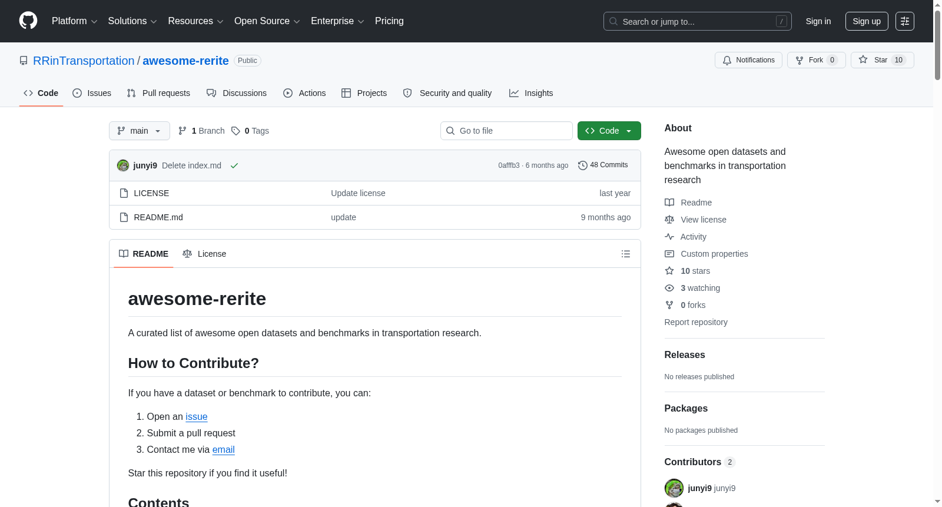Jump to Readme in About sidebar
This screenshot has width=942, height=507.
688,203
